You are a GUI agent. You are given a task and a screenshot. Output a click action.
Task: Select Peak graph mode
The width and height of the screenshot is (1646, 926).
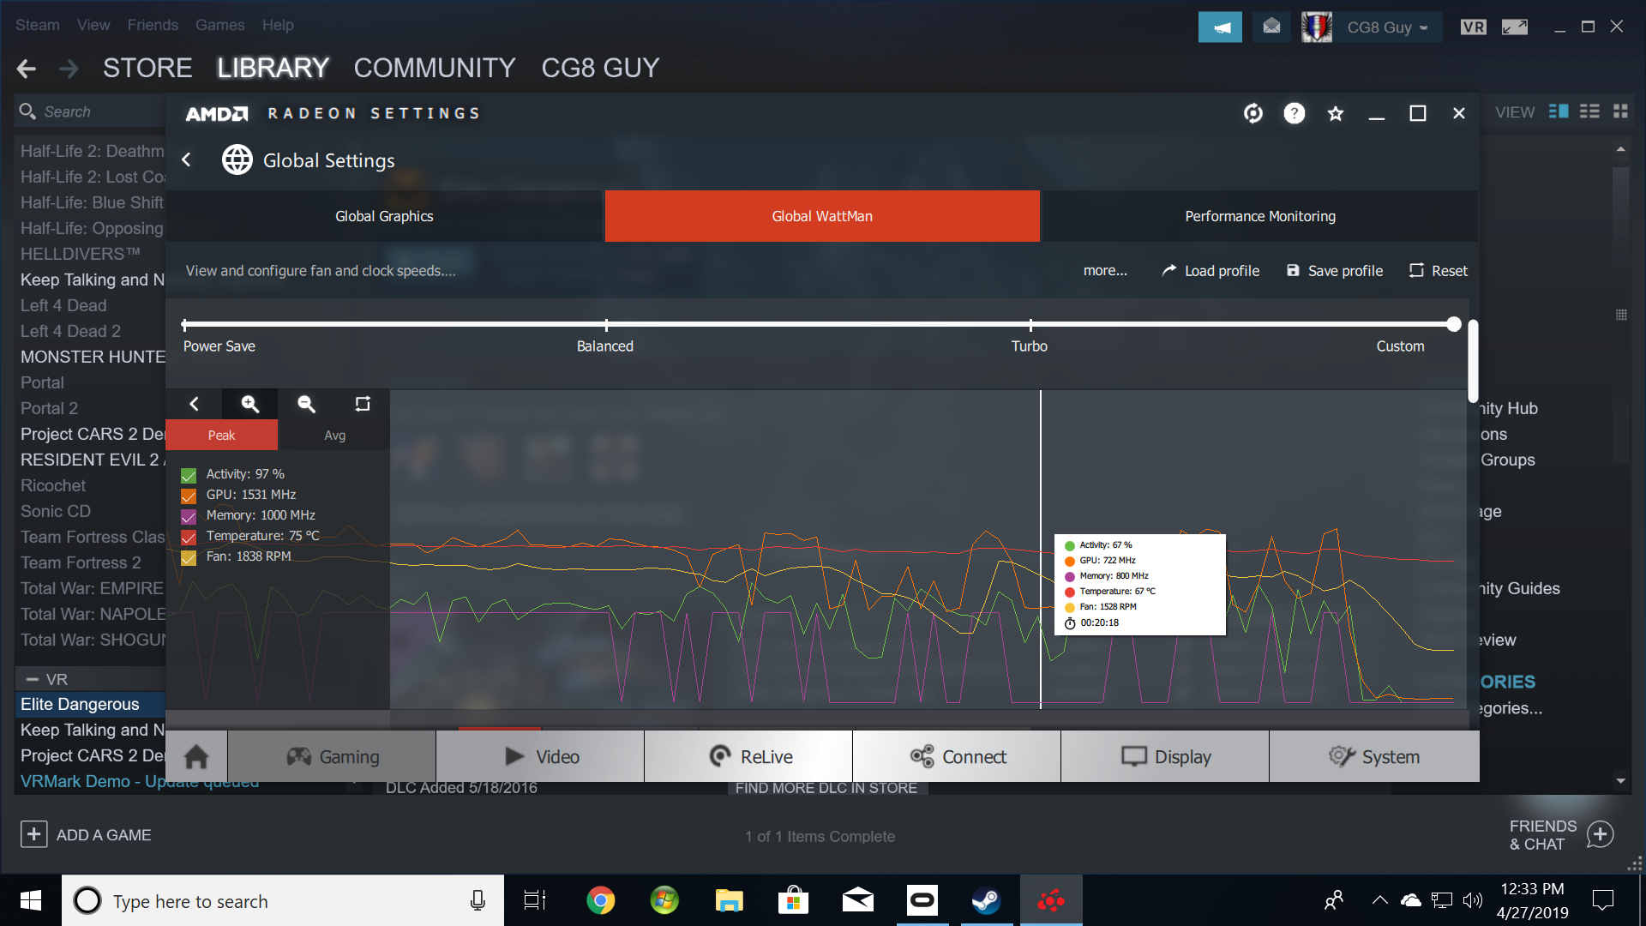tap(221, 435)
